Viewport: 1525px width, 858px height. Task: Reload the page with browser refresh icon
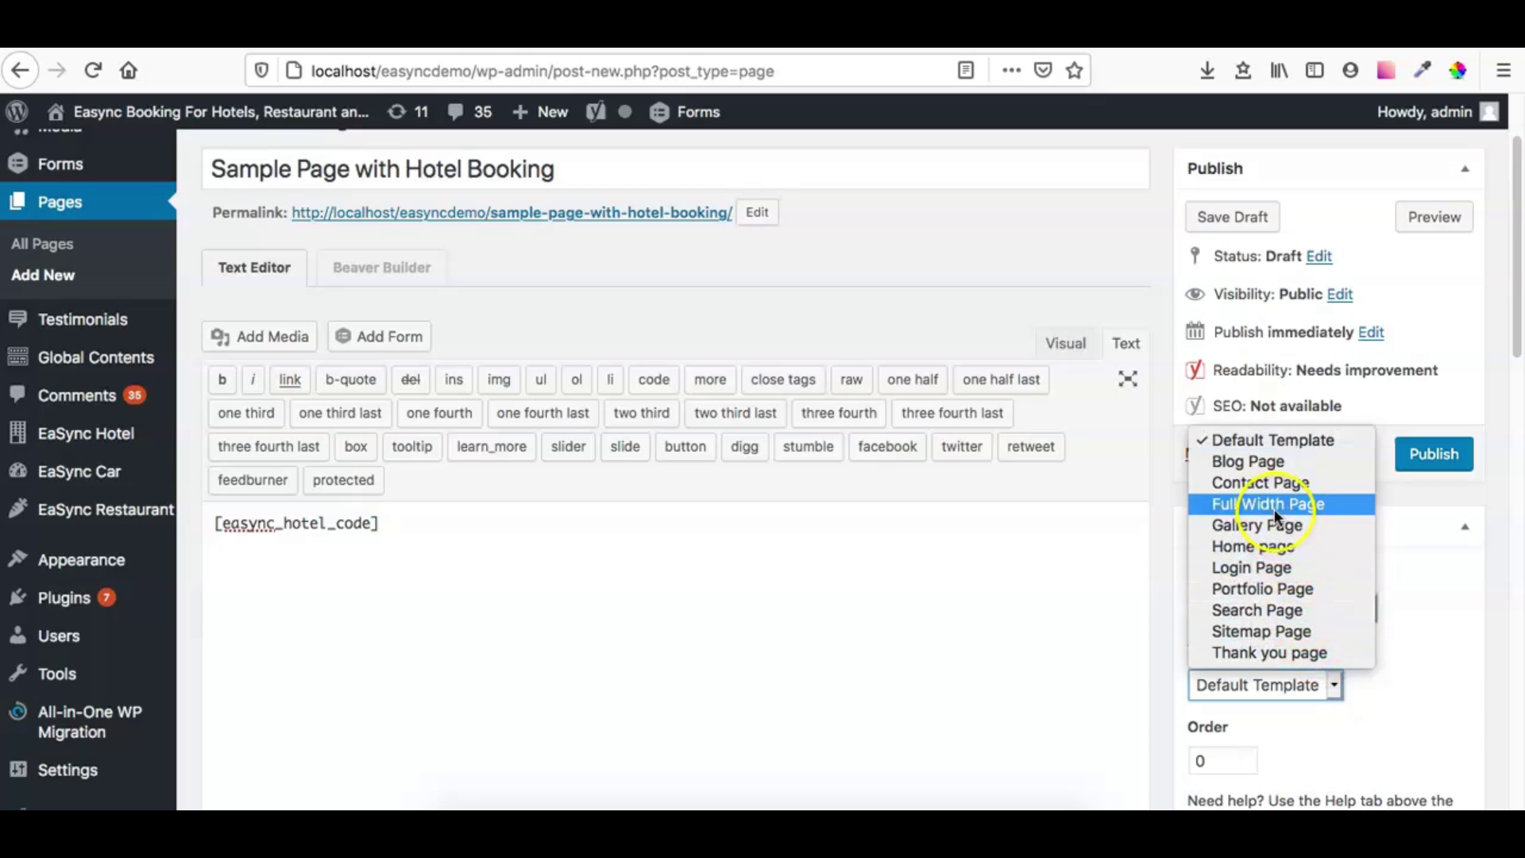(93, 70)
